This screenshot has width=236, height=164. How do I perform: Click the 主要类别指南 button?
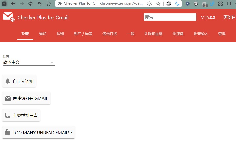[x=21, y=116]
